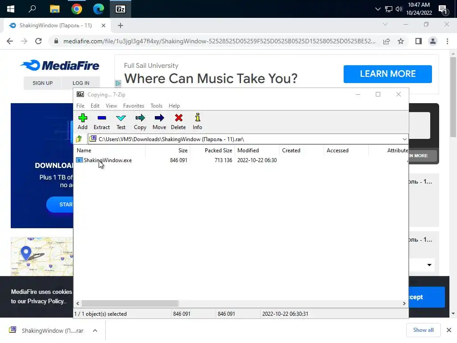Click the SIGN UP button on MediaFire
The image size is (457, 343).
click(42, 83)
